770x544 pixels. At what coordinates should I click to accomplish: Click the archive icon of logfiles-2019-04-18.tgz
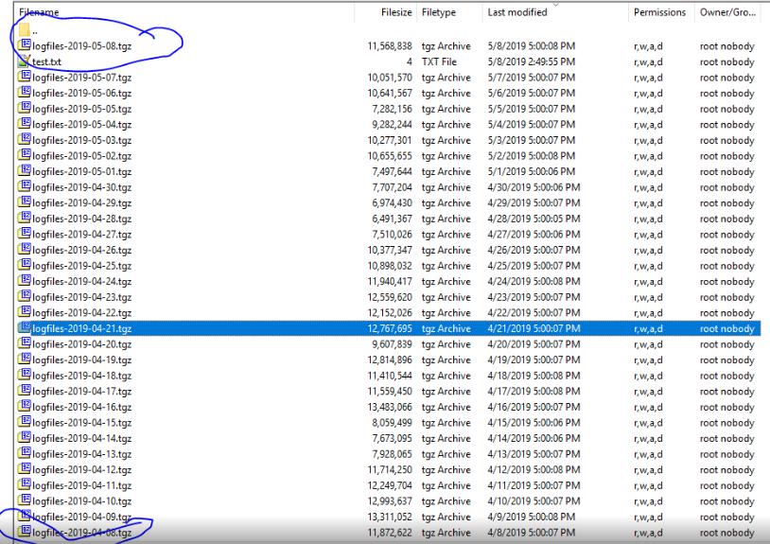(24, 375)
